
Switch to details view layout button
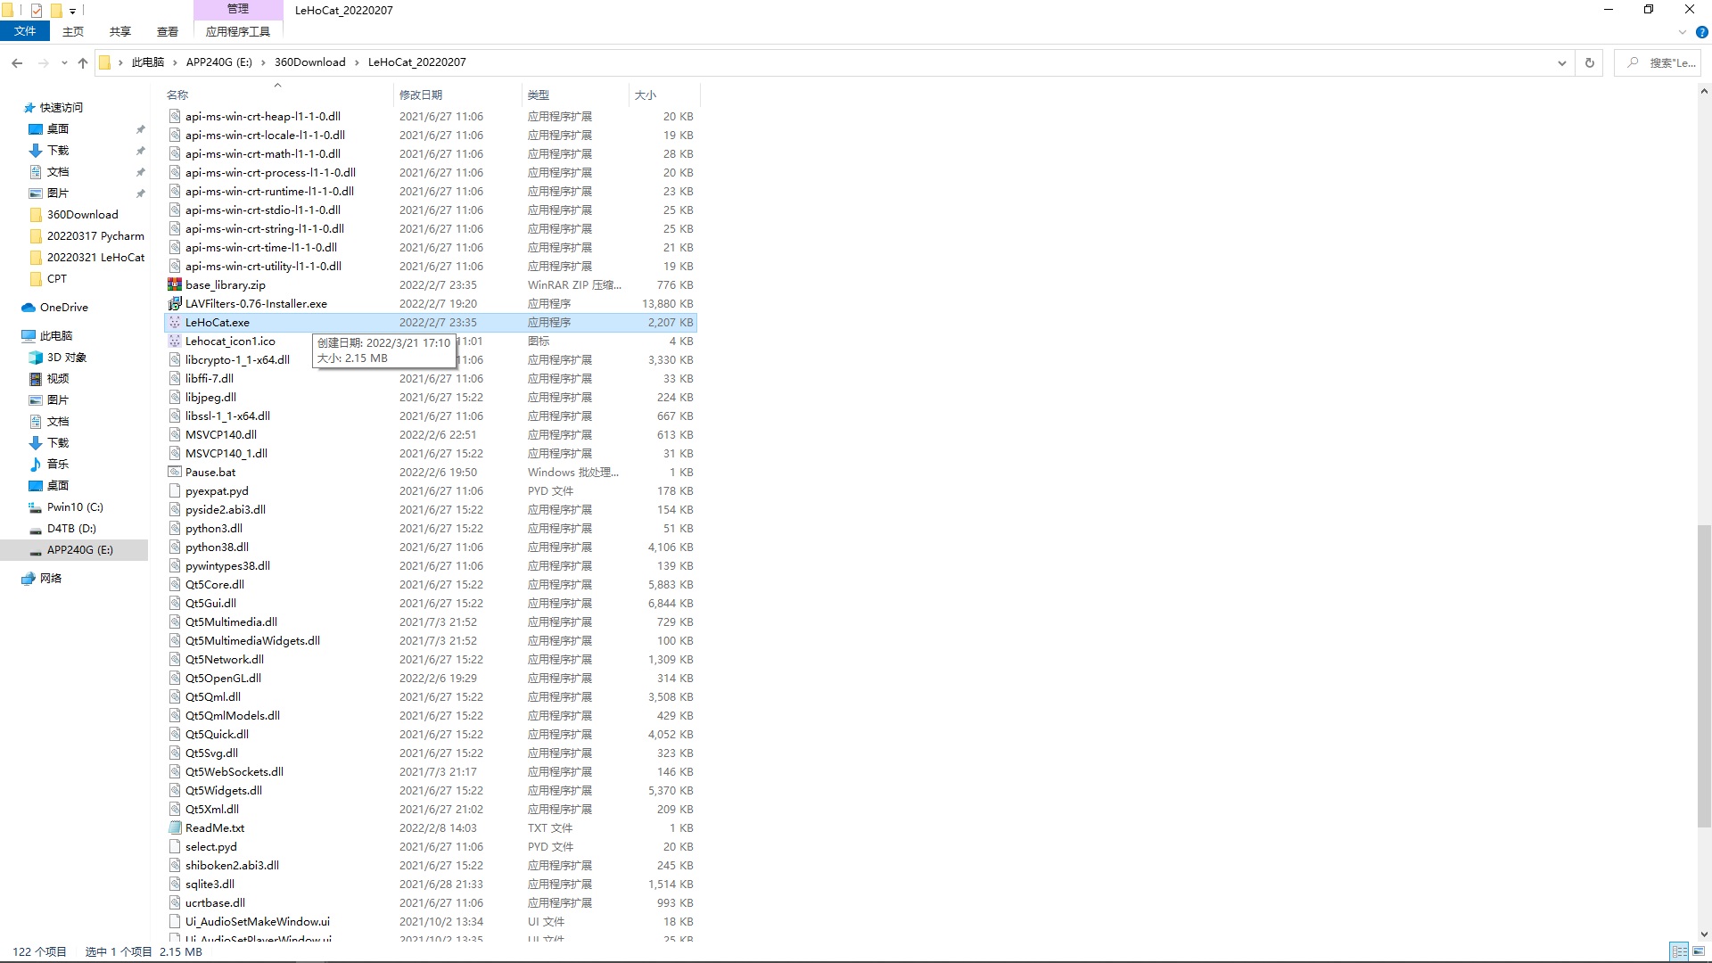click(1679, 951)
